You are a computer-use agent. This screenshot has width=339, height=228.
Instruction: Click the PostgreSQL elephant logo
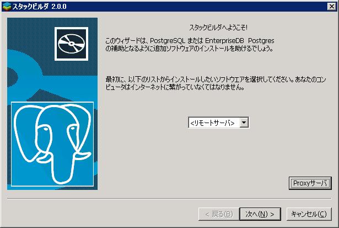click(x=52, y=144)
